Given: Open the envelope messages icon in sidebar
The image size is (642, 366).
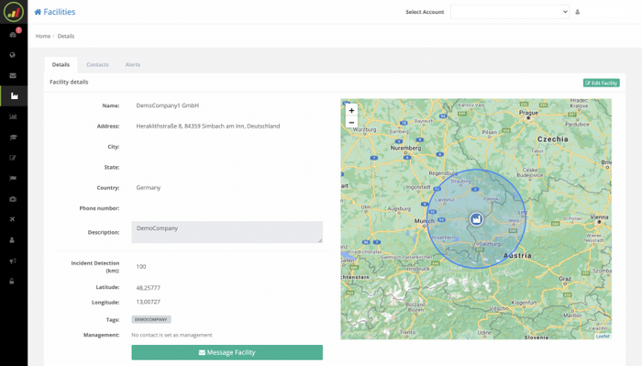Looking at the screenshot, I should point(13,75).
